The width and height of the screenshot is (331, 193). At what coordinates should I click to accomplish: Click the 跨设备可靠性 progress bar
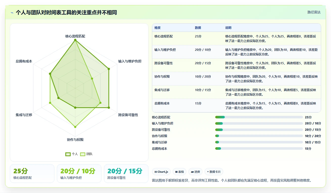click(x=259, y=130)
